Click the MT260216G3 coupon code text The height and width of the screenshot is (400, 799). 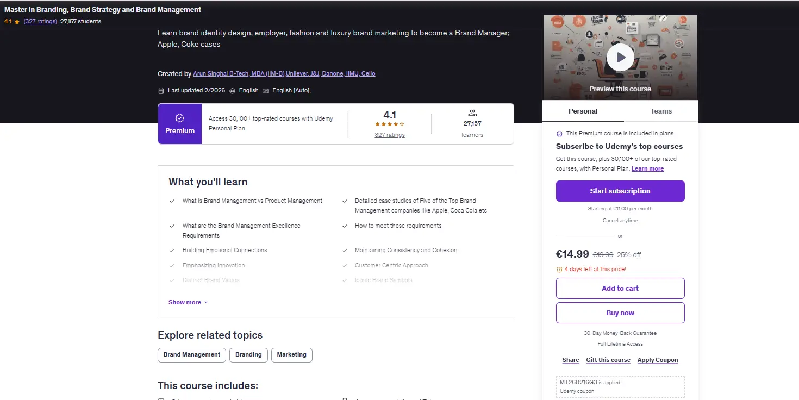(x=579, y=383)
